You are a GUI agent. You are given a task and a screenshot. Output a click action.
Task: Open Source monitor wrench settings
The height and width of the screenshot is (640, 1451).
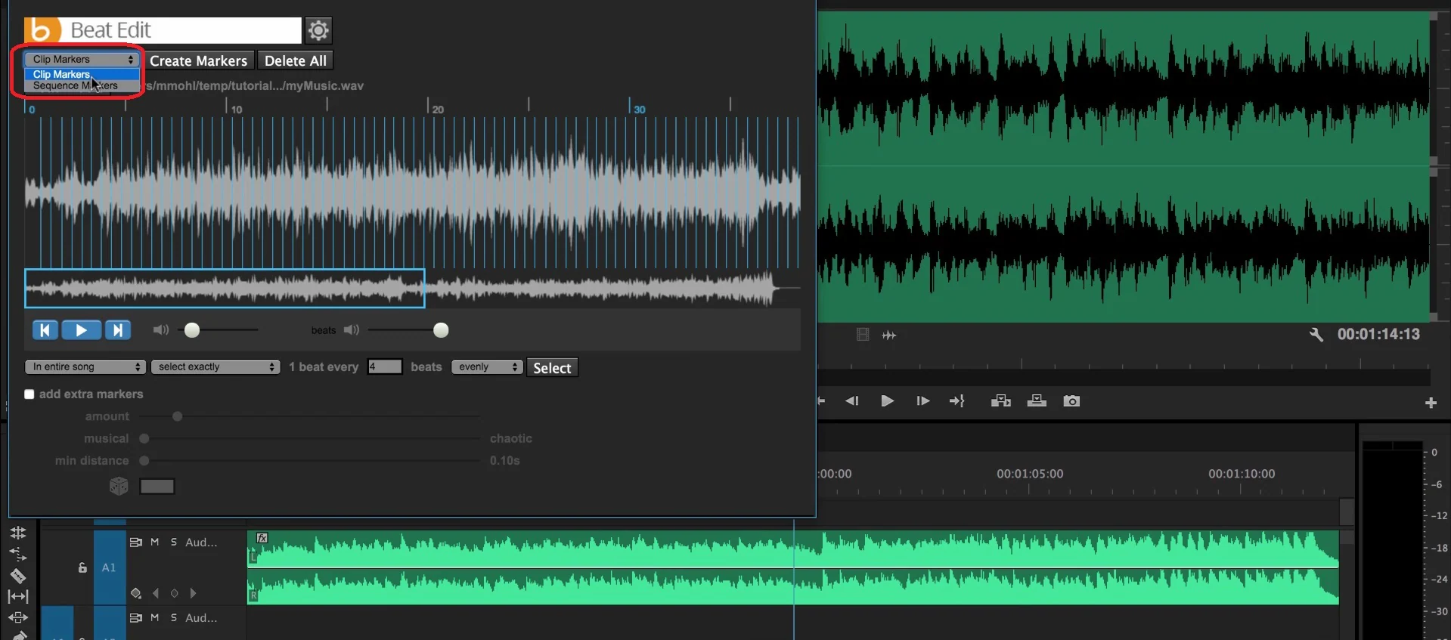coord(1316,334)
